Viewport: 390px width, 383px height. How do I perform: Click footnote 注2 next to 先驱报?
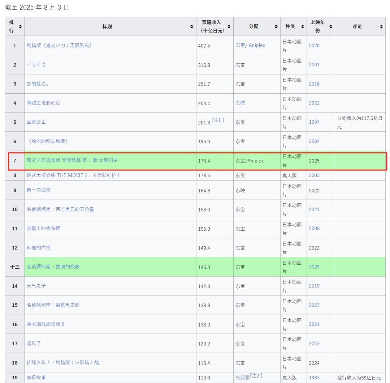click(256, 376)
